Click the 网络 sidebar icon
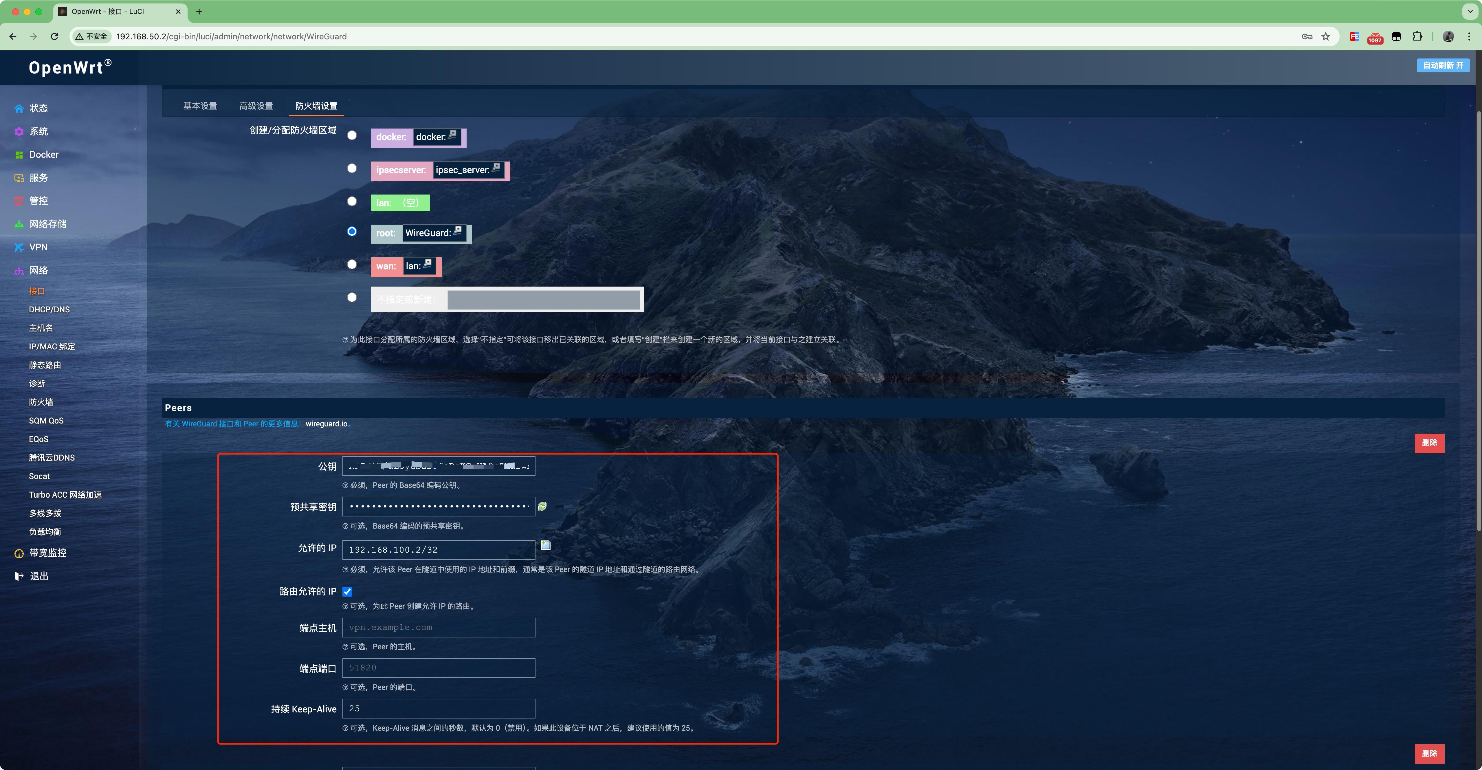Viewport: 1482px width, 770px height. pos(19,270)
